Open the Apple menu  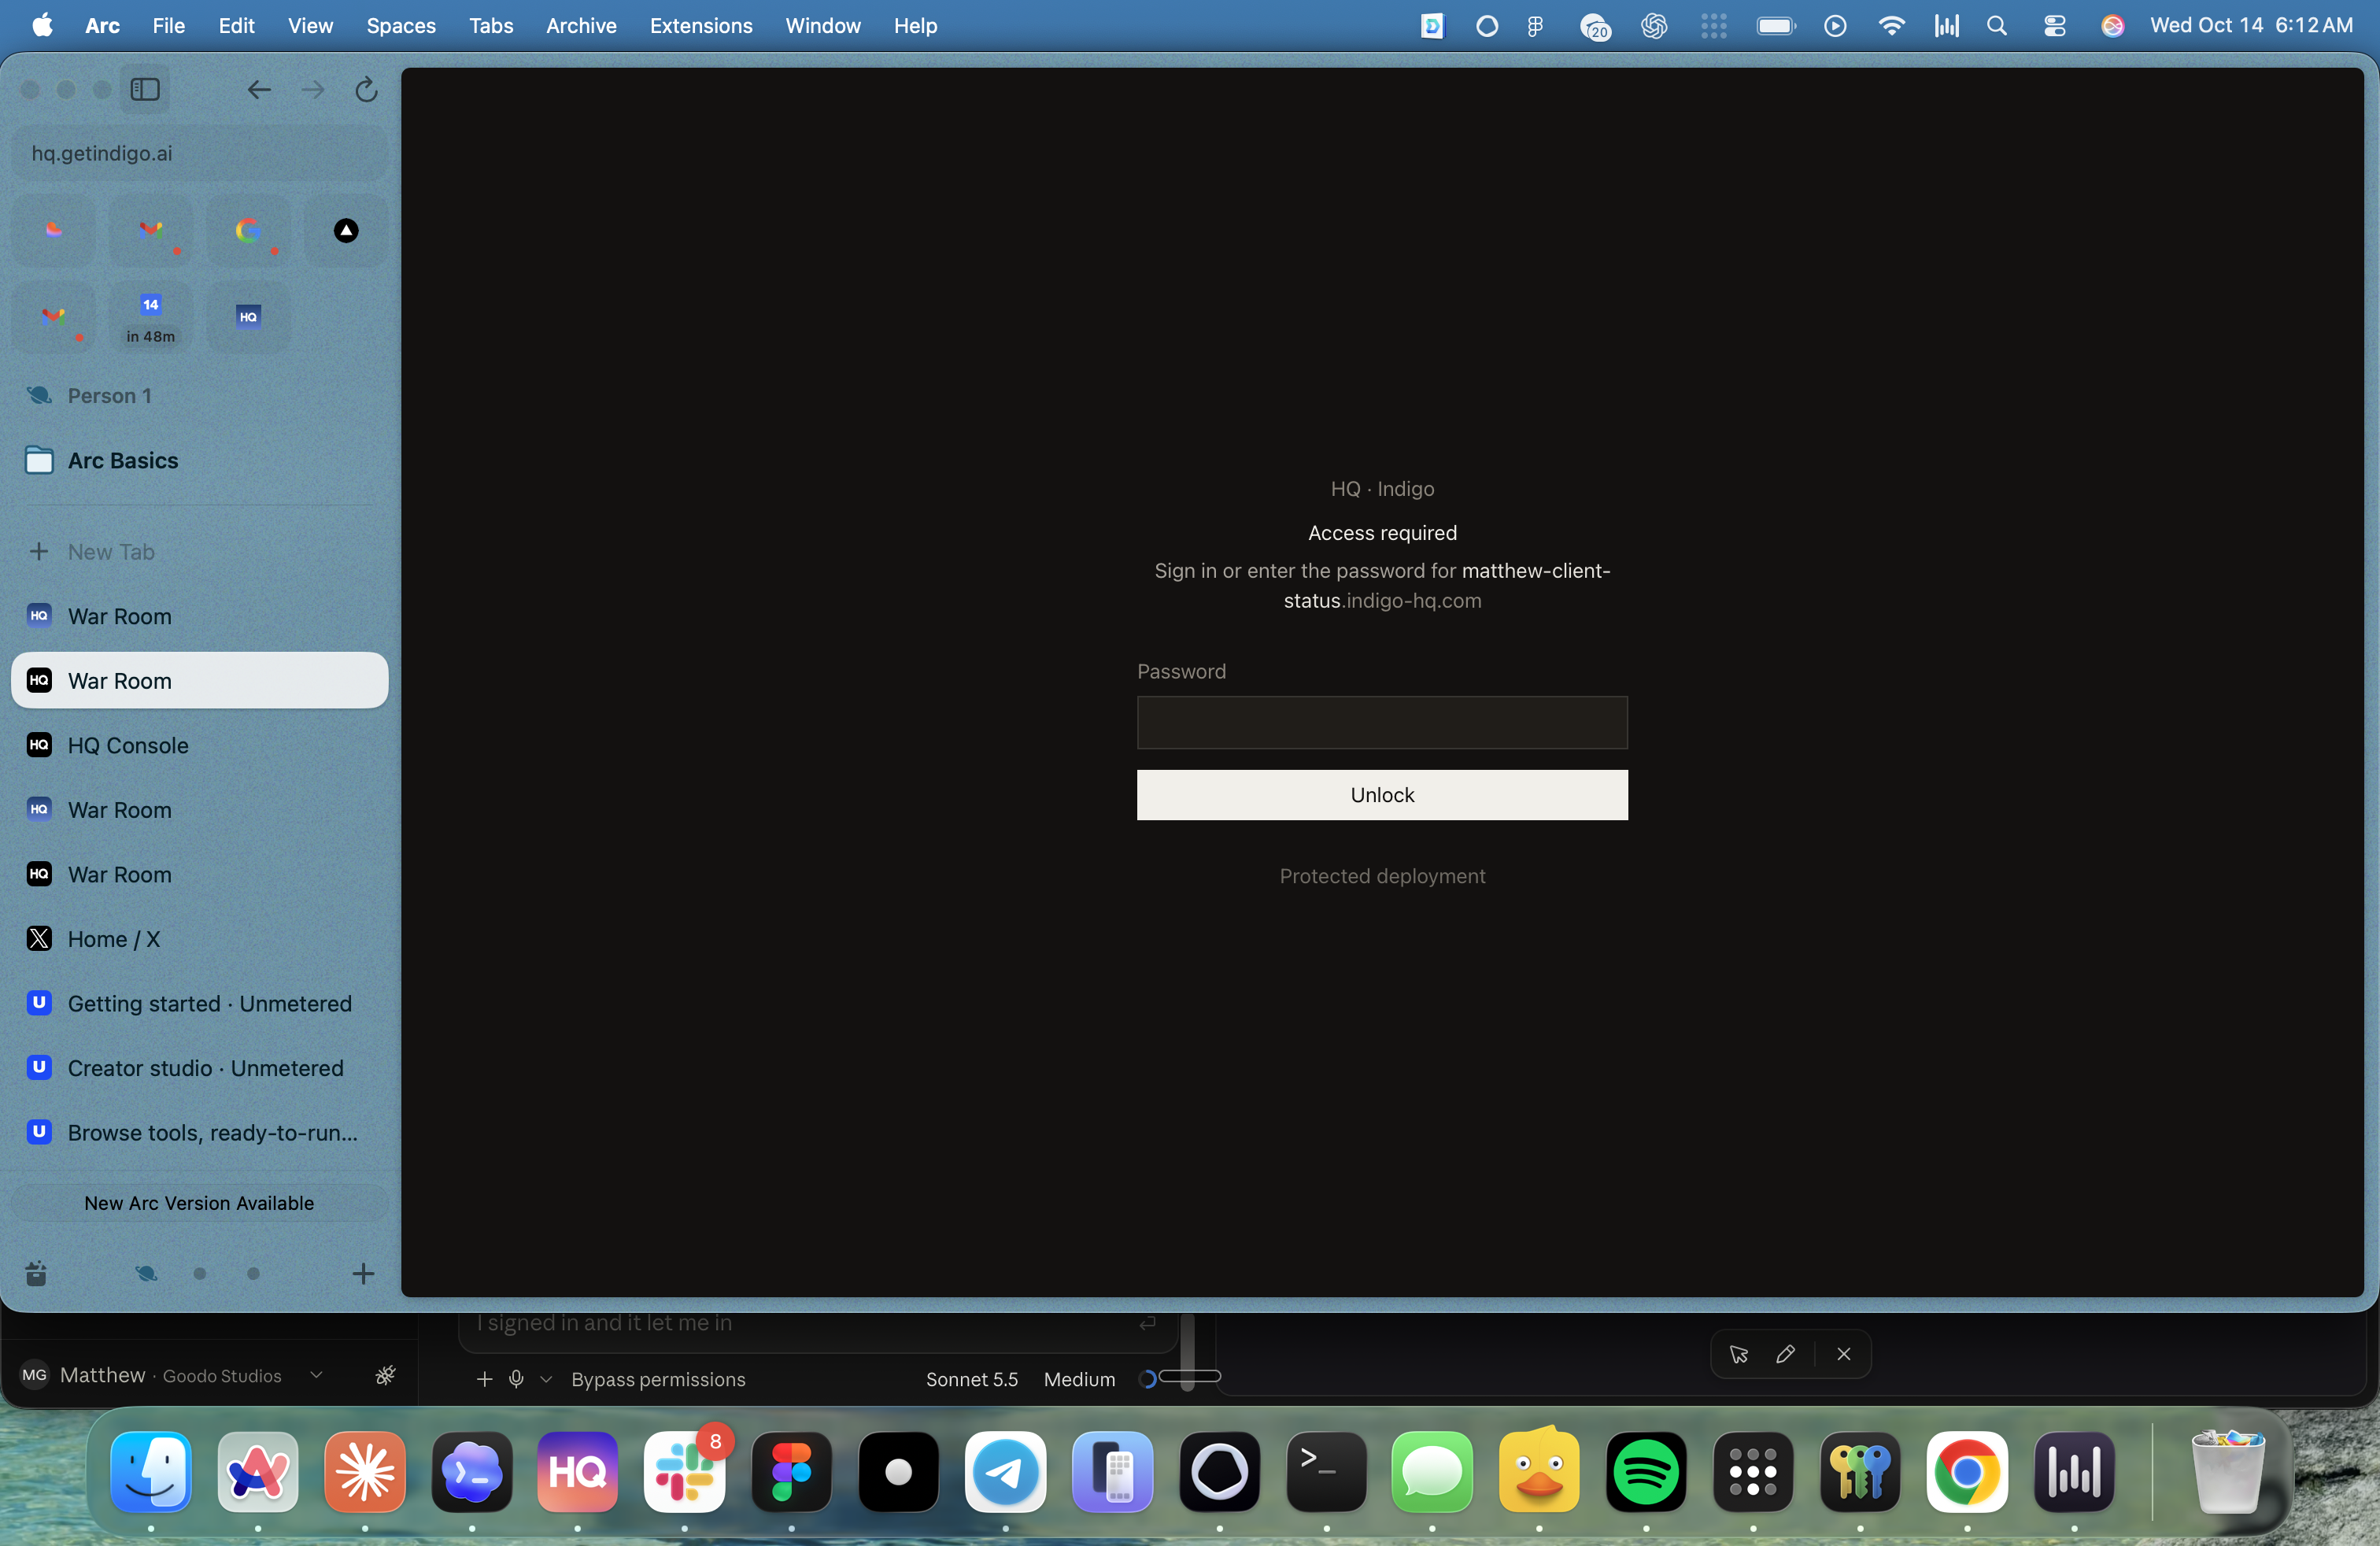(x=42, y=26)
